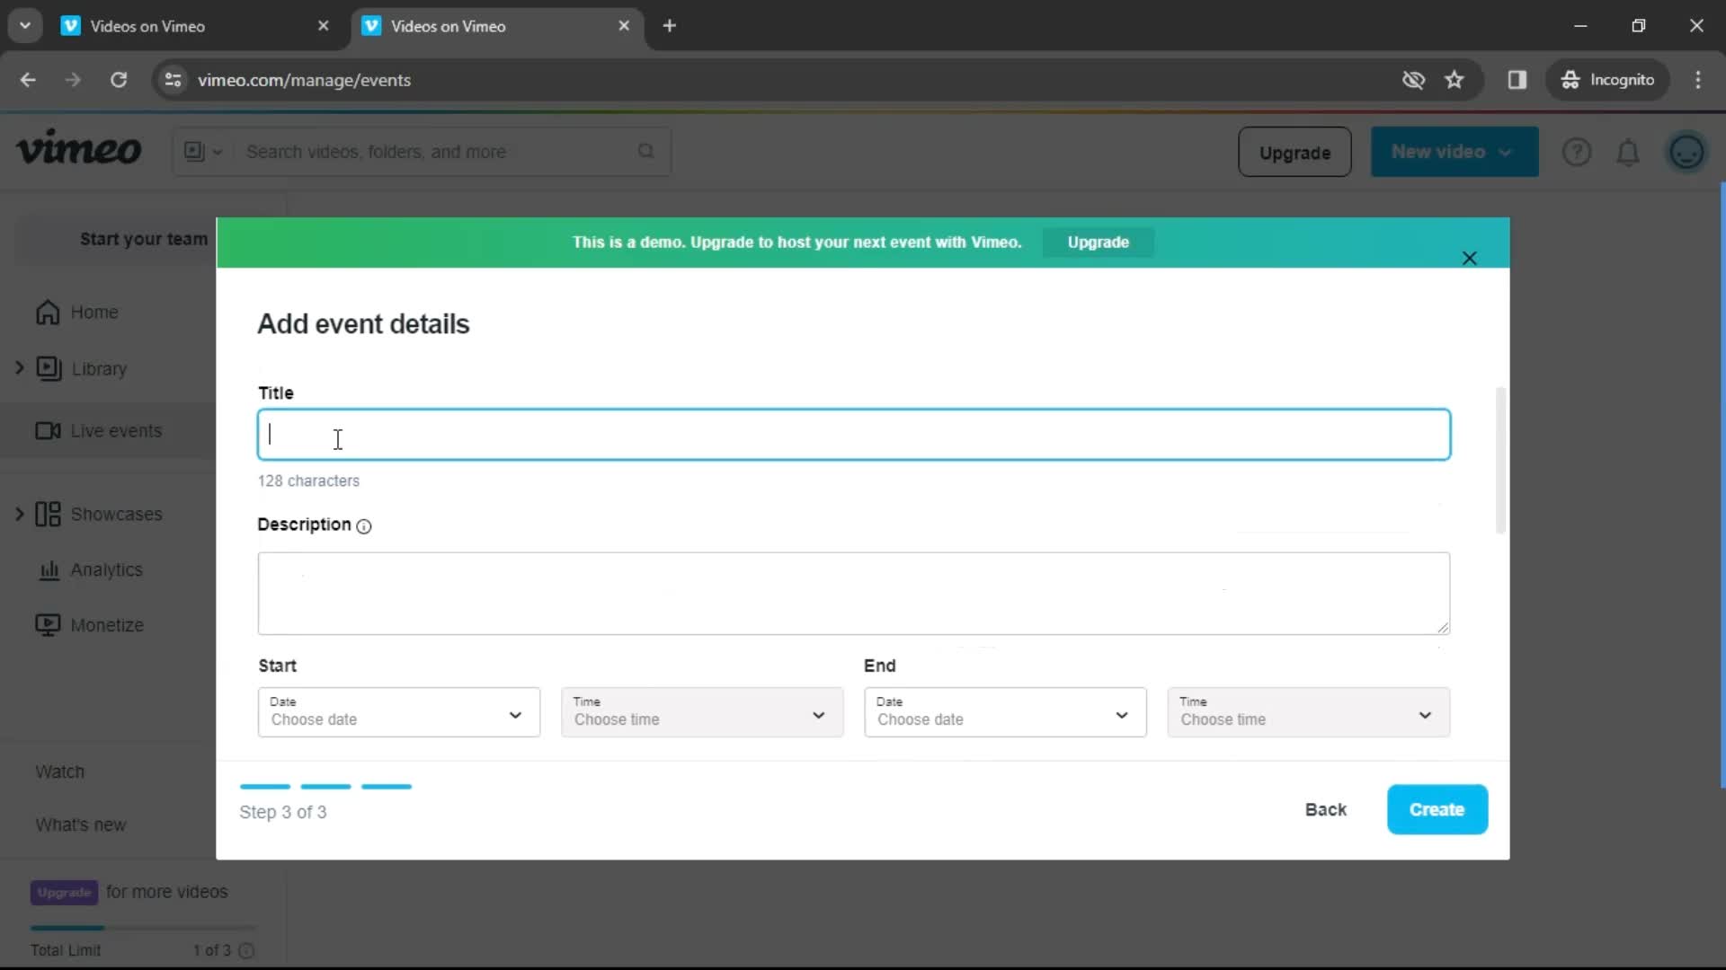Screen dimensions: 1726x970
Task: Open Chrome three-dot menu
Action: [1698, 80]
